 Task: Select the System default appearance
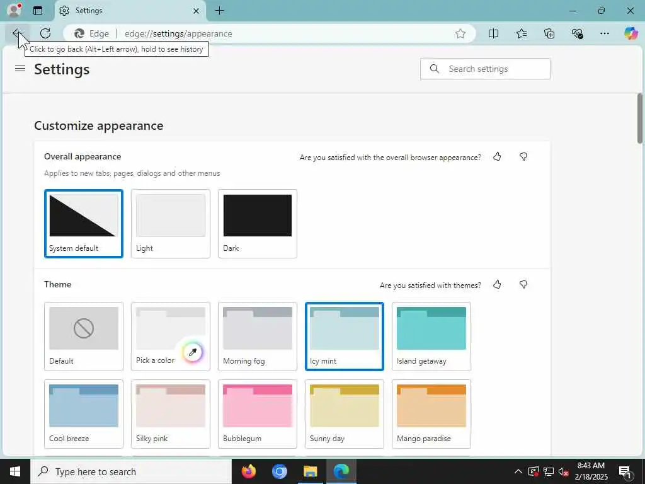(84, 224)
